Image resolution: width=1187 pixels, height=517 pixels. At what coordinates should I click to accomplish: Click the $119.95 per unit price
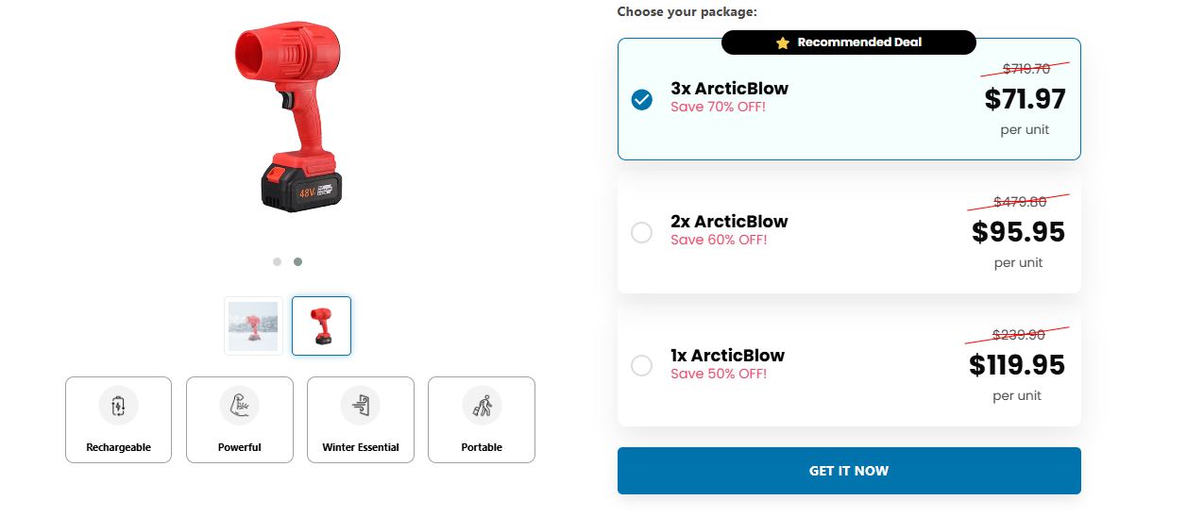tap(1017, 365)
